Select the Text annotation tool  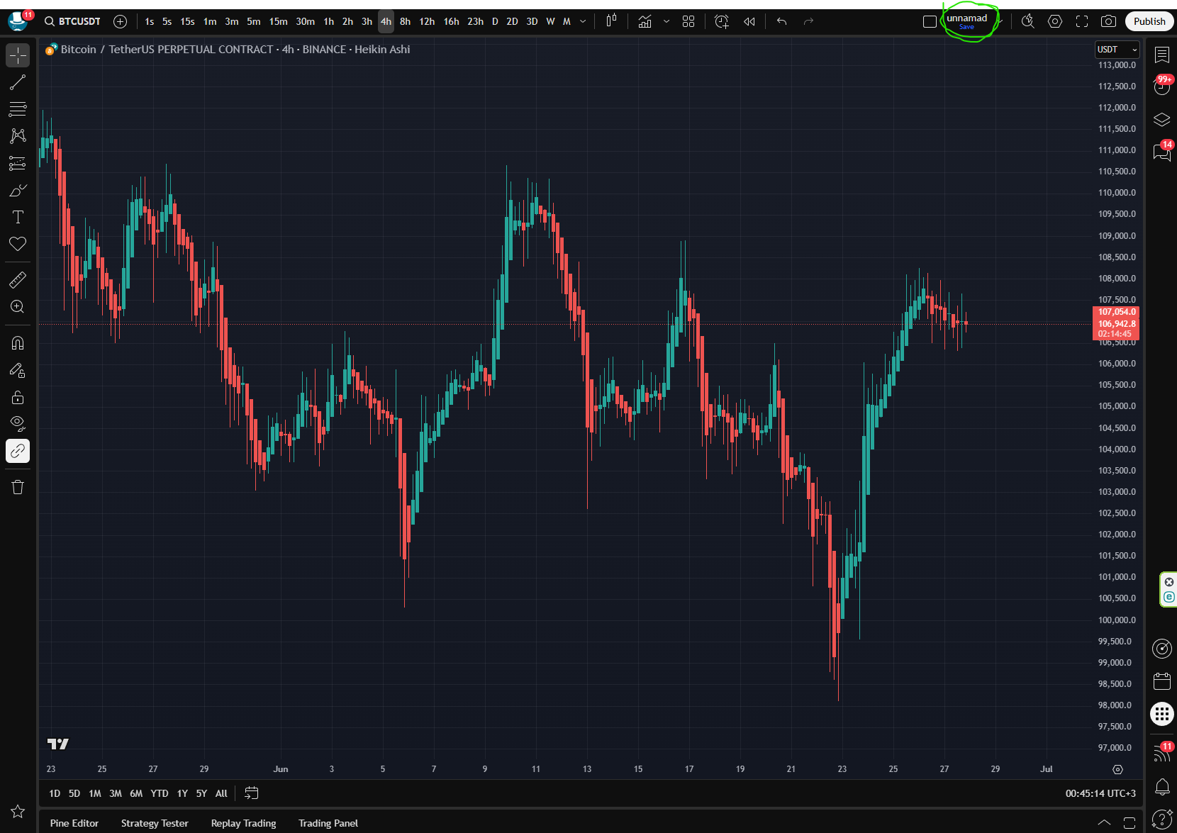click(x=18, y=217)
